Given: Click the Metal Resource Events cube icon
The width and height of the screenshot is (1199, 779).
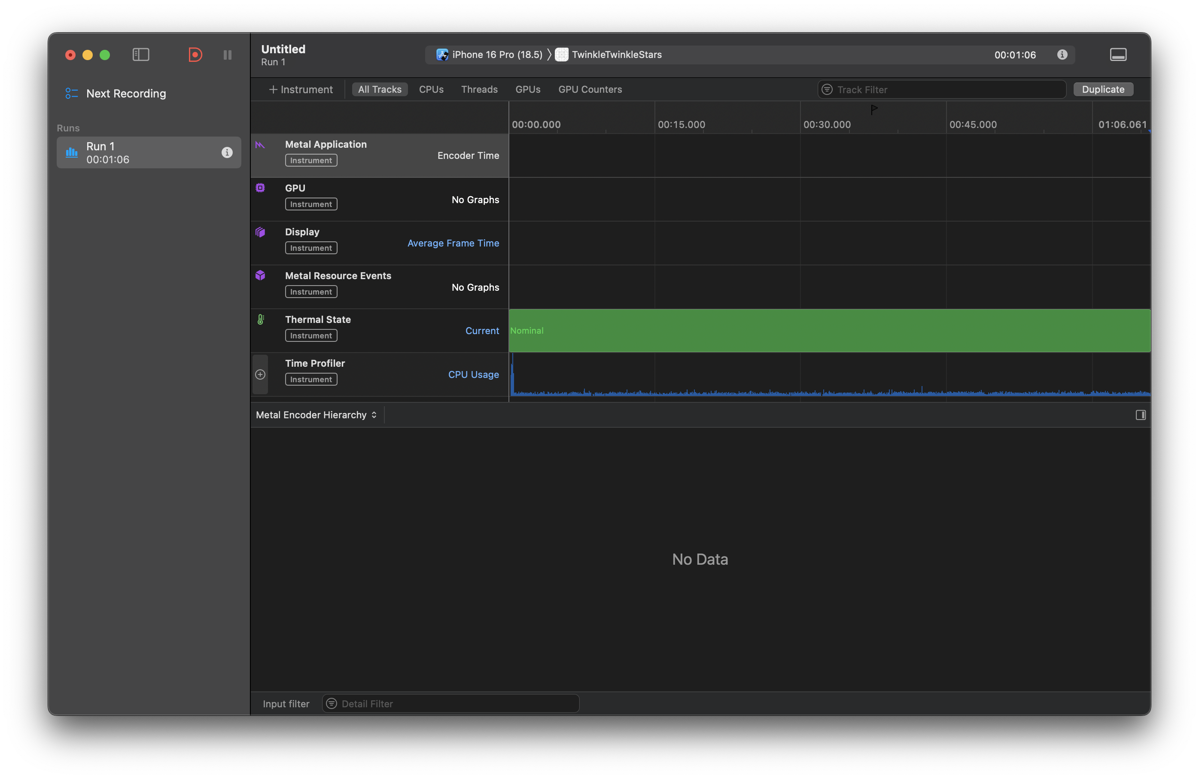Looking at the screenshot, I should pos(260,275).
